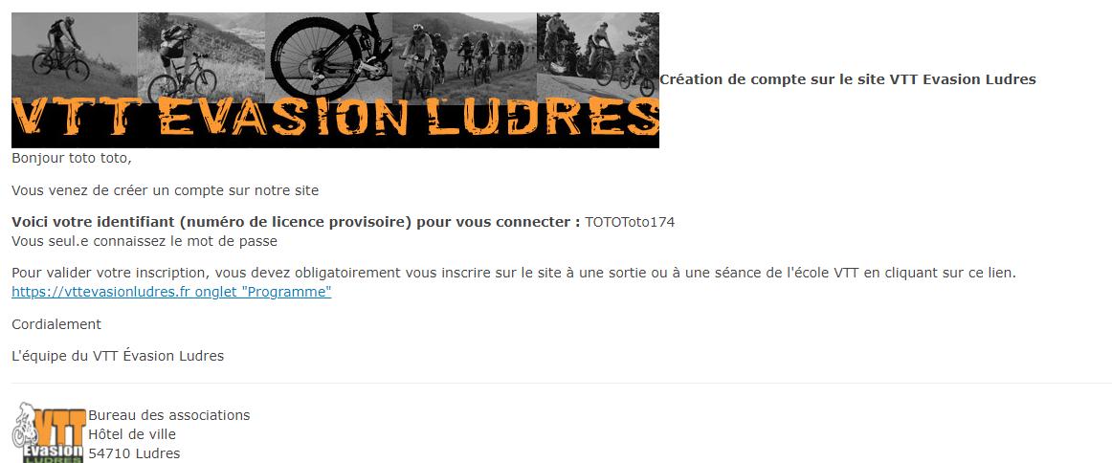This screenshot has width=1112, height=463.
Task: Click the bold identifiant label text
Action: 296,222
